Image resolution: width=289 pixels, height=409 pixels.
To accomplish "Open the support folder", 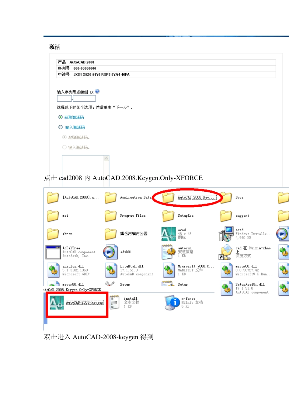I will pyautogui.click(x=235, y=216).
